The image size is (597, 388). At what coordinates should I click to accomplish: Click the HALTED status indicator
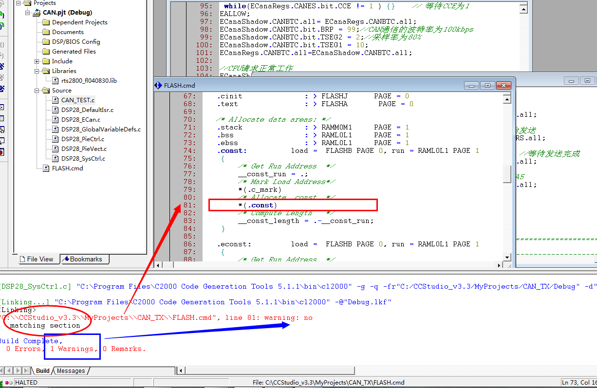26,383
